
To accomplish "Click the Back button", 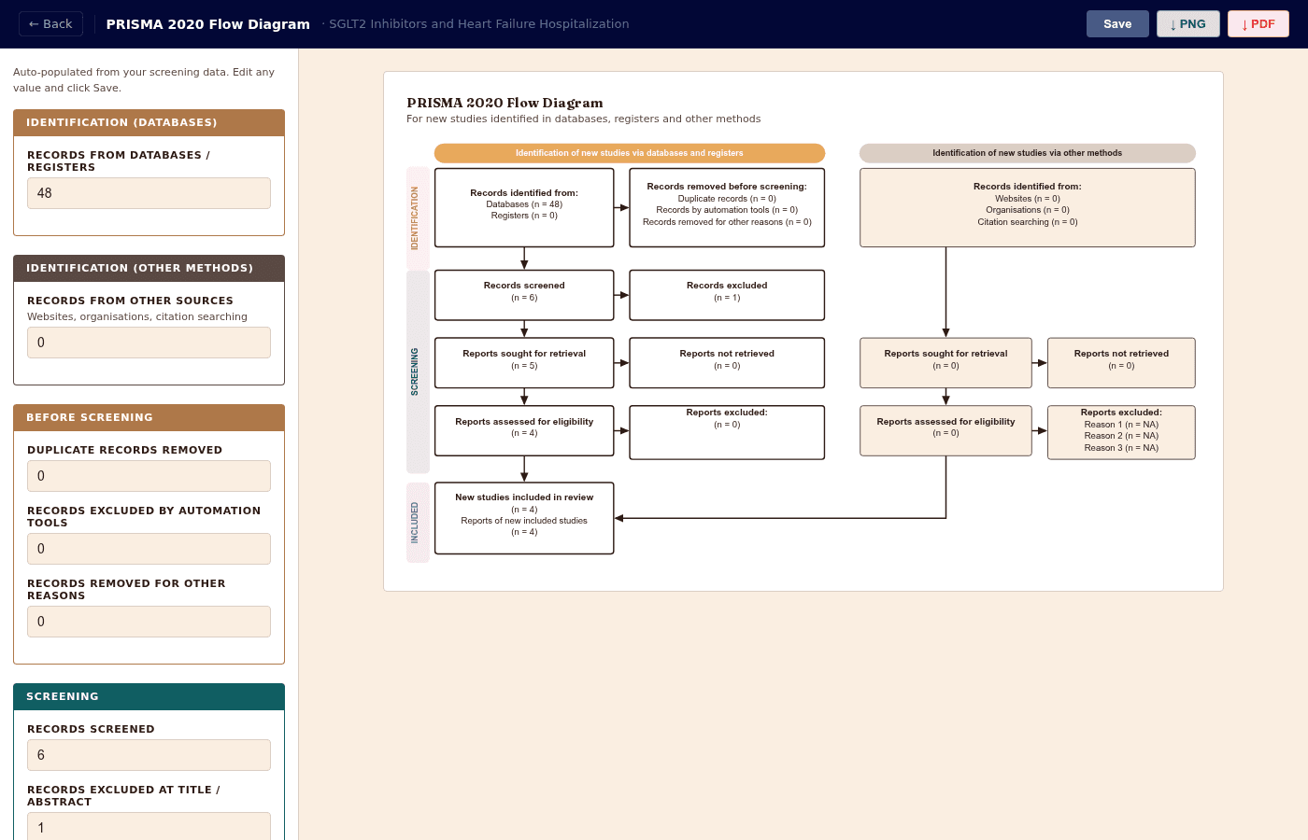I will coord(50,24).
